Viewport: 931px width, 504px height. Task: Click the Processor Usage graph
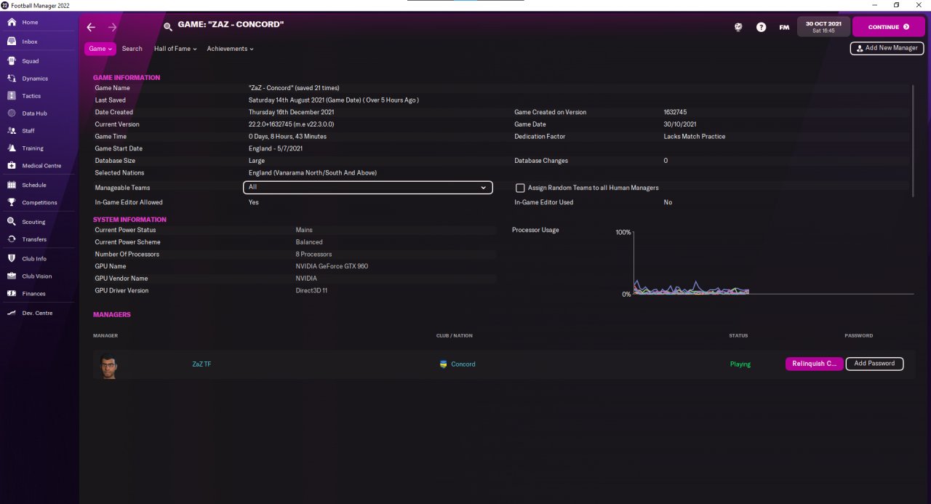point(773,263)
